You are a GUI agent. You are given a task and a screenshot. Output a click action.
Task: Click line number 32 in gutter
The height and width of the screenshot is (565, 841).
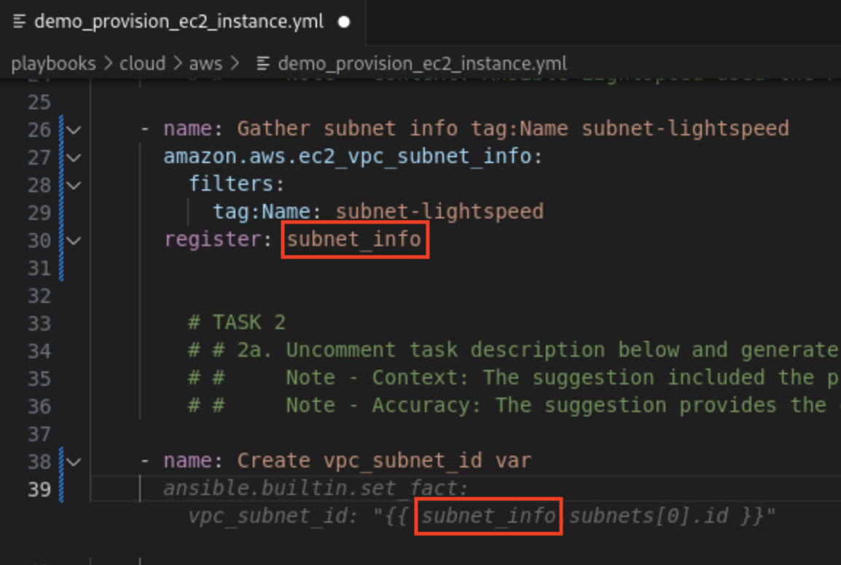click(x=39, y=296)
